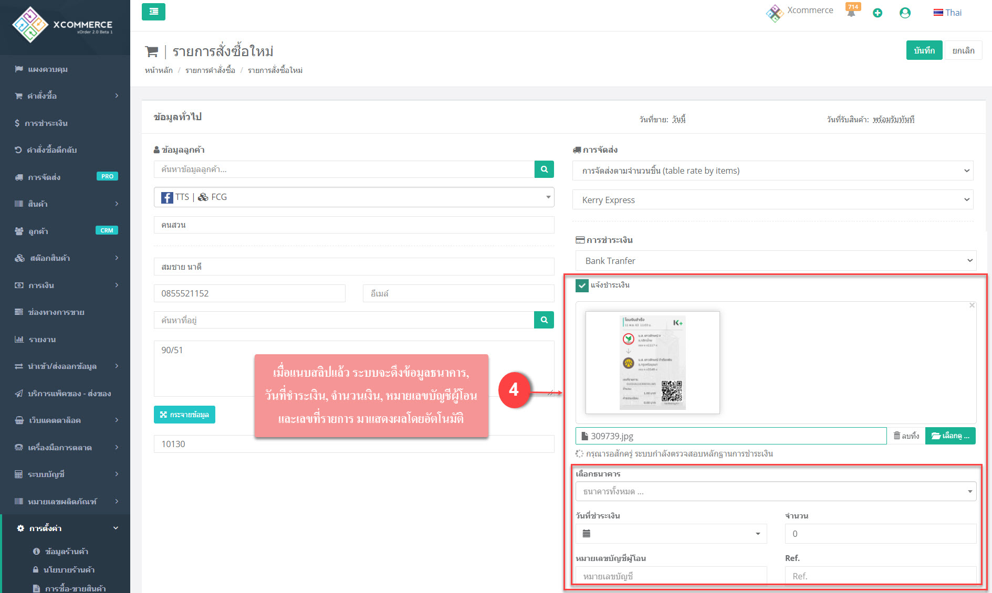Click the อีเมล์ email field

458,293
